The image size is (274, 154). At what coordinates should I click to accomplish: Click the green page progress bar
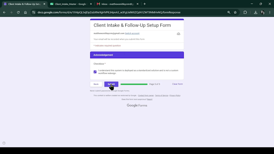[x=134, y=84]
